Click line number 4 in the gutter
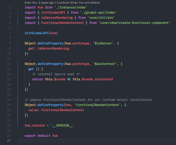176x145 pixels. click(10, 23)
